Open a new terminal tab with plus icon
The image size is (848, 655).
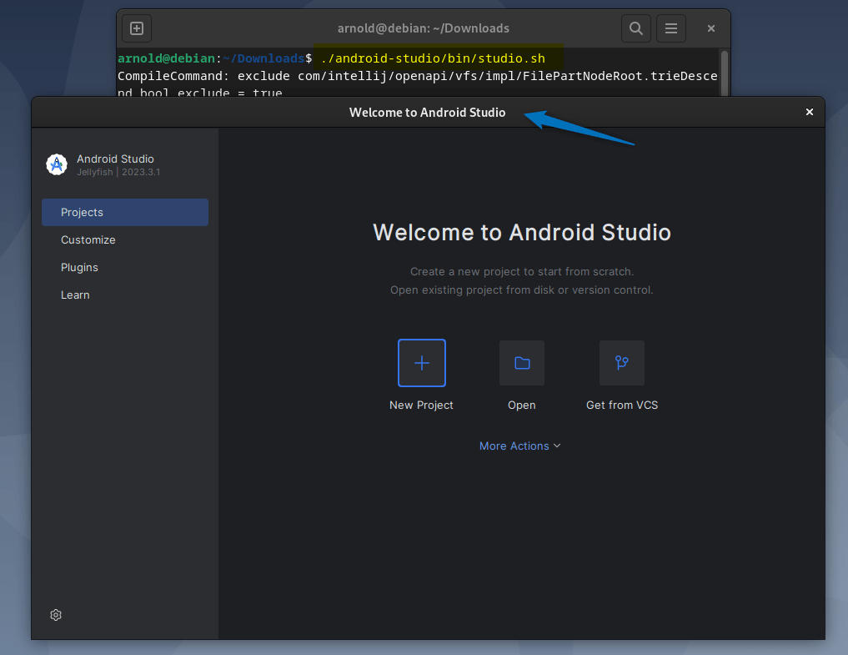137,28
